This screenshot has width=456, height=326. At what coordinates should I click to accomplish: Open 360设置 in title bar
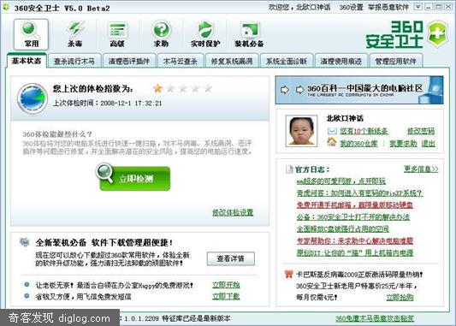(x=352, y=7)
